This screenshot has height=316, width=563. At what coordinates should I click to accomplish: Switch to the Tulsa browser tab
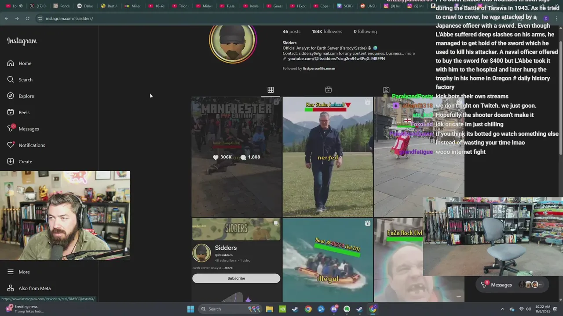tap(228, 6)
